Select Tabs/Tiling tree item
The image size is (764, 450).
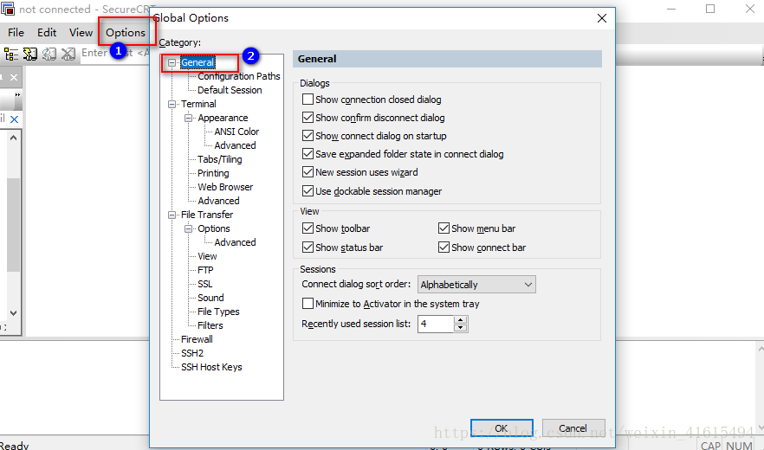pos(220,159)
